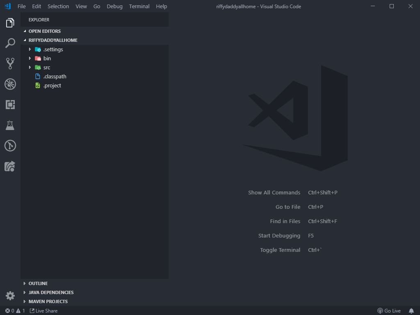Image resolution: width=420 pixels, height=315 pixels.
Task: Select the .project file name
Action: pos(52,86)
